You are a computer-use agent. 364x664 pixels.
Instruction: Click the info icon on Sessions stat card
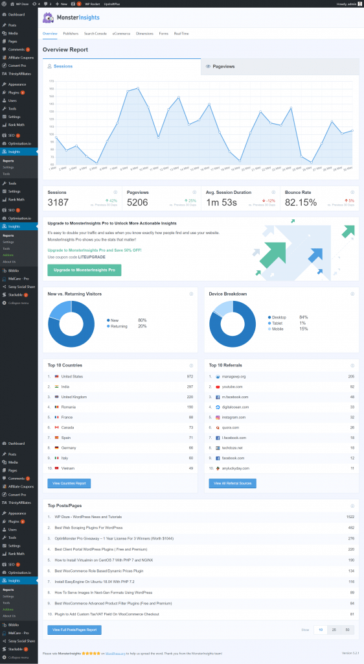tap(115, 192)
